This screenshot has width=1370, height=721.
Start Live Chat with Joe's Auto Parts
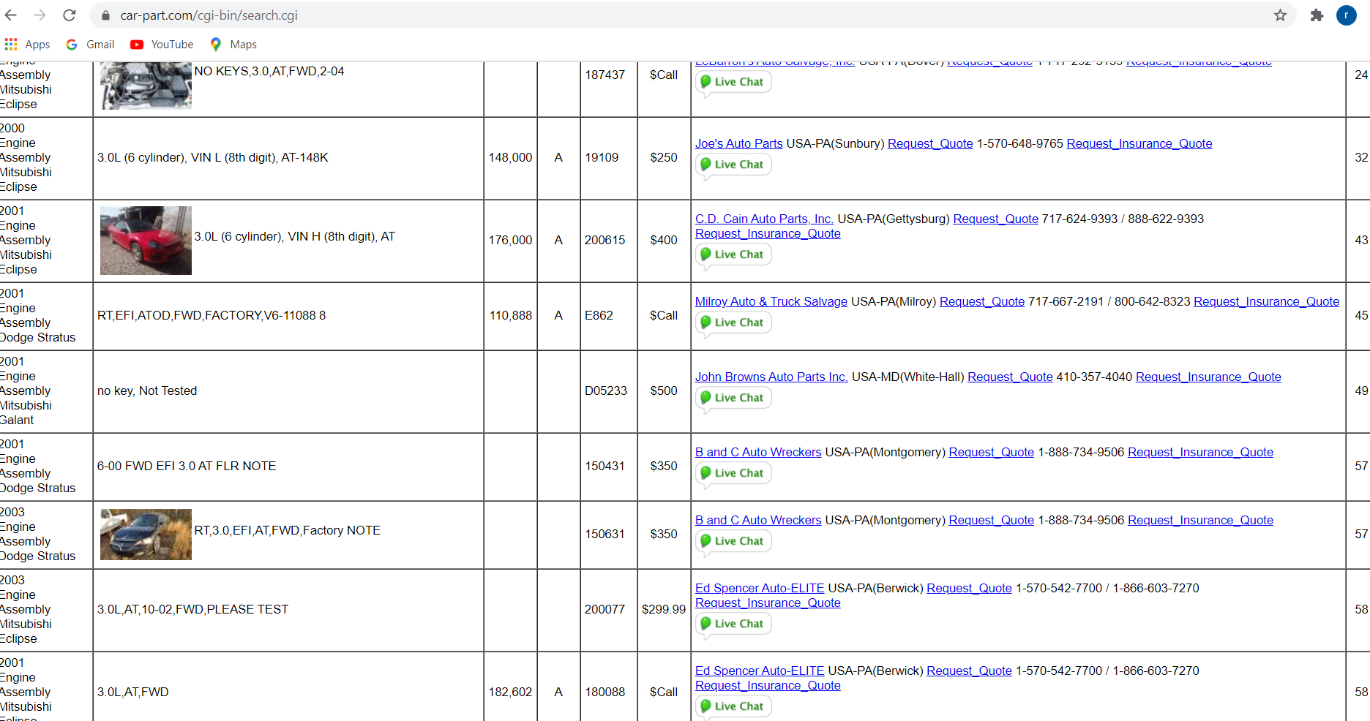(733, 165)
